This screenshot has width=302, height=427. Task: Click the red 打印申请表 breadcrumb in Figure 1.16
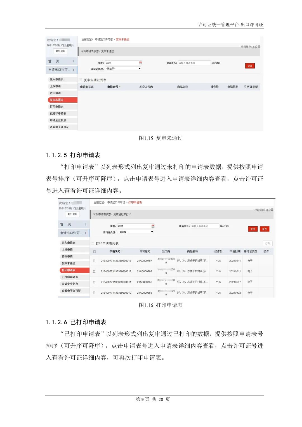135,202
